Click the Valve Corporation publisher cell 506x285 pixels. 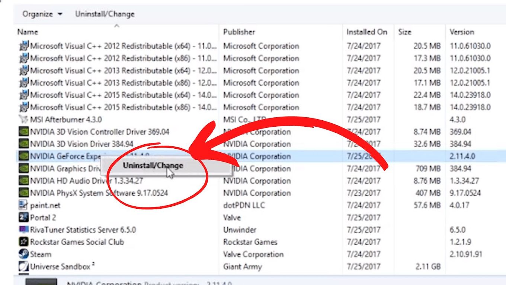[x=253, y=254]
